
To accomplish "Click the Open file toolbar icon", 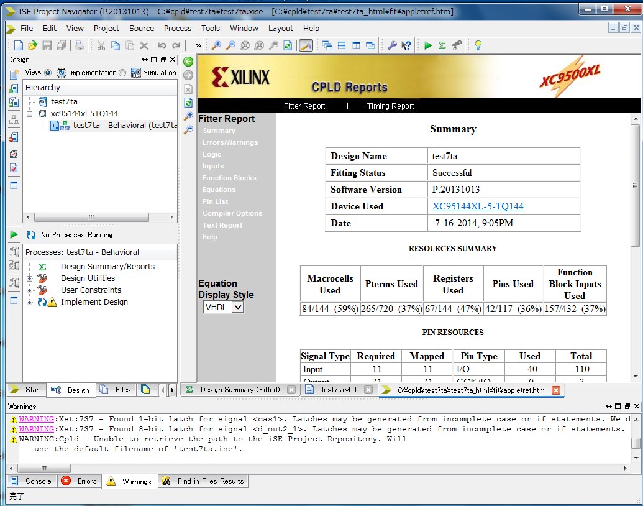I will click(x=33, y=45).
